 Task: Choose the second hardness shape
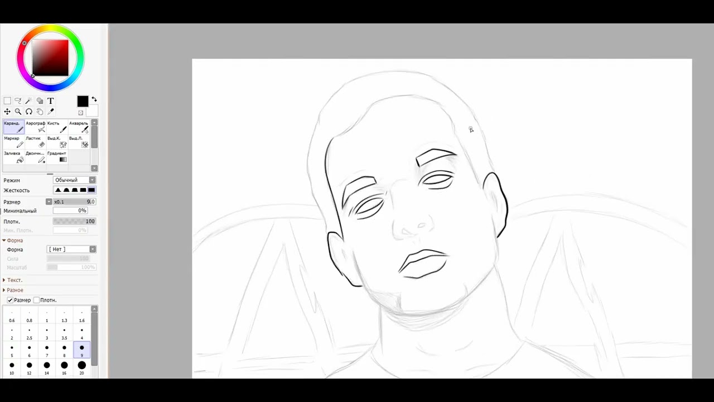[x=66, y=190]
